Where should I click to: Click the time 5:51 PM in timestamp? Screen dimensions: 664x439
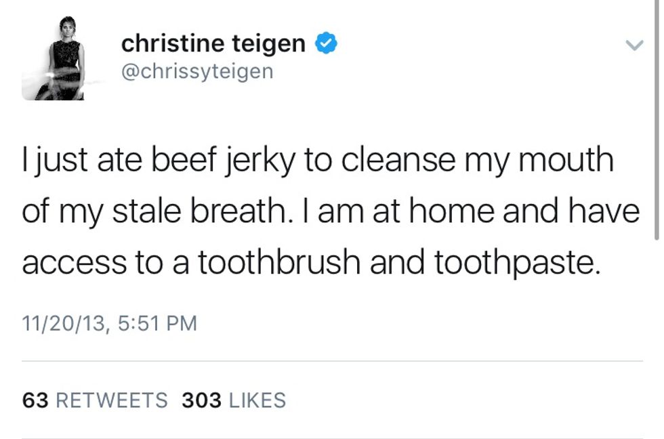tap(157, 323)
